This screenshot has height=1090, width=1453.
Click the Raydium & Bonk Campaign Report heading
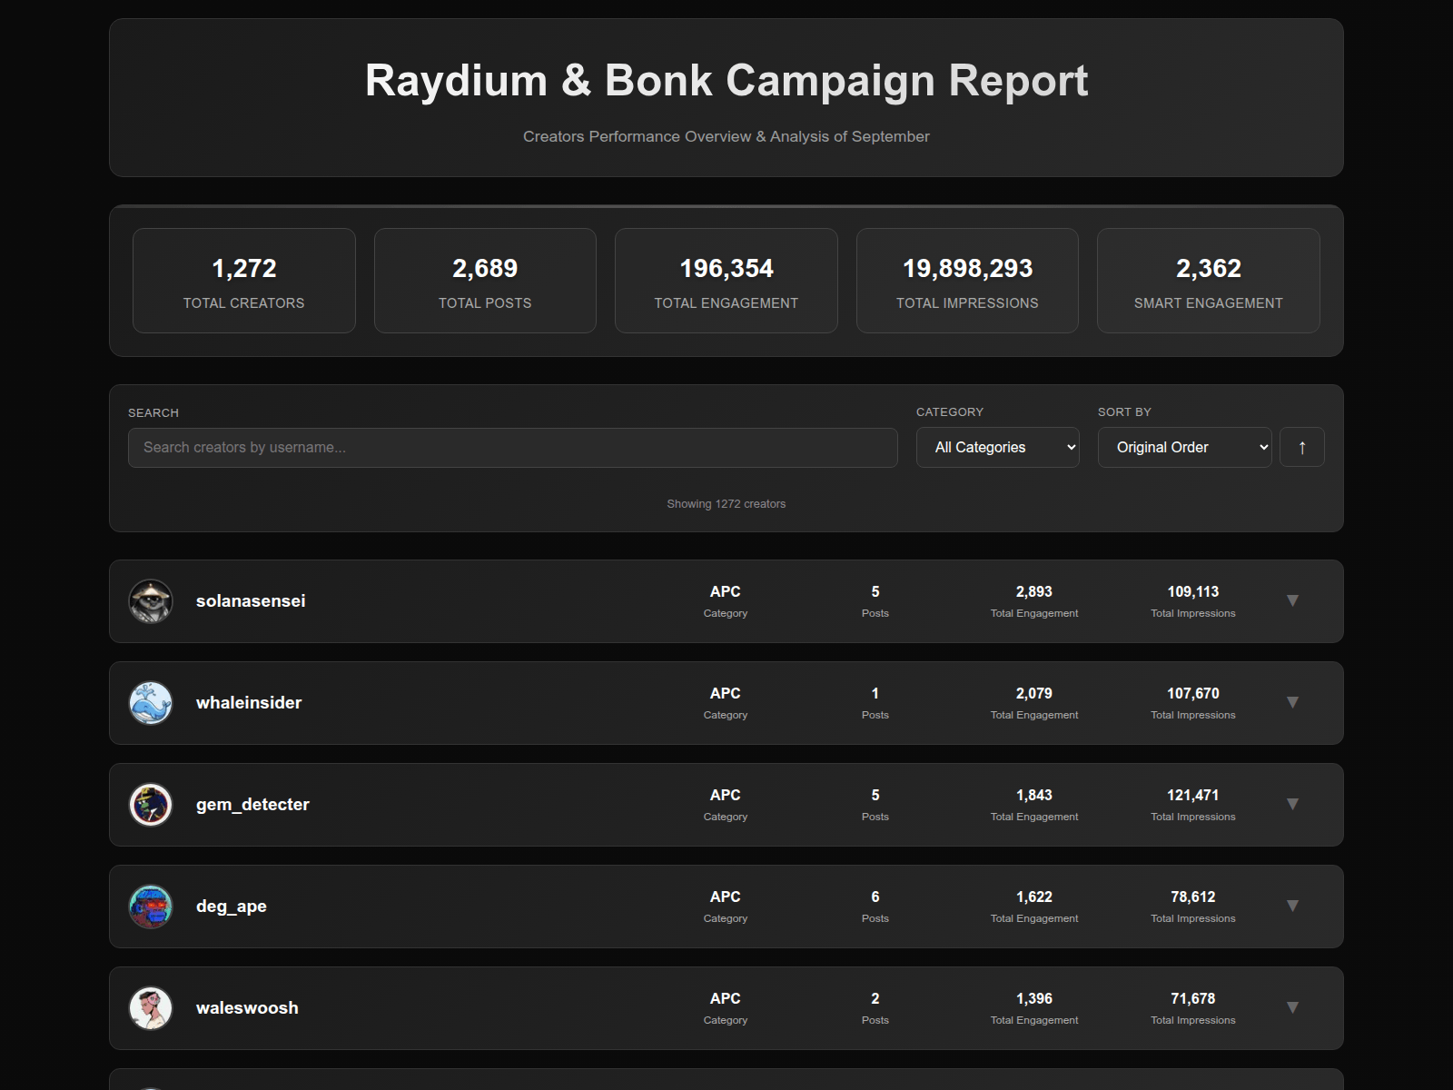(x=726, y=80)
